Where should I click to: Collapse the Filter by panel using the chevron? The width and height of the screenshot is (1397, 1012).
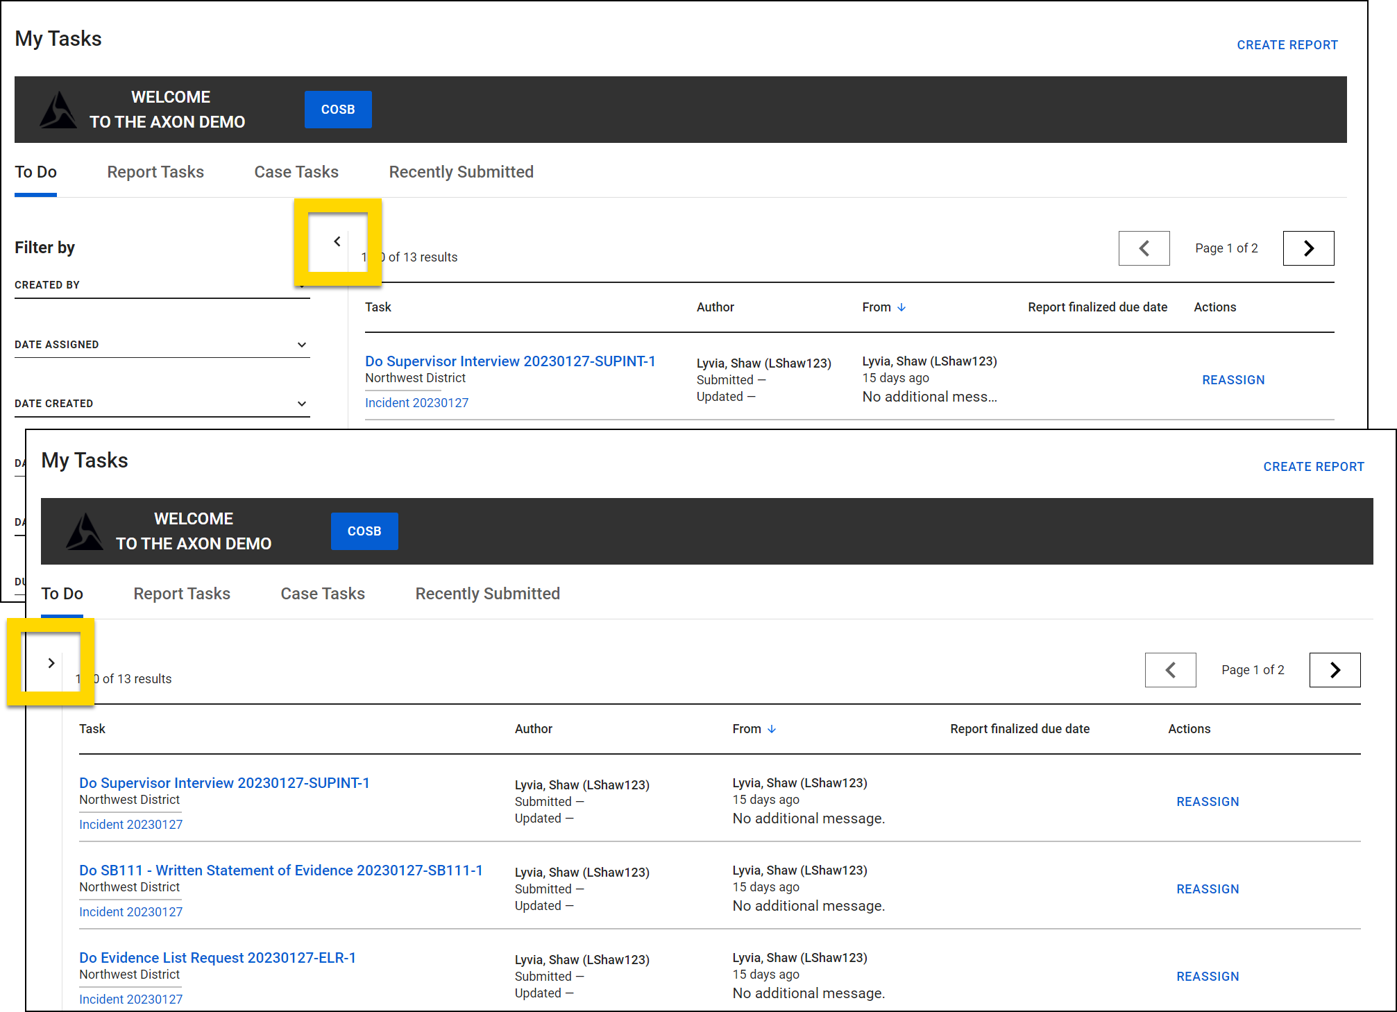tap(337, 241)
